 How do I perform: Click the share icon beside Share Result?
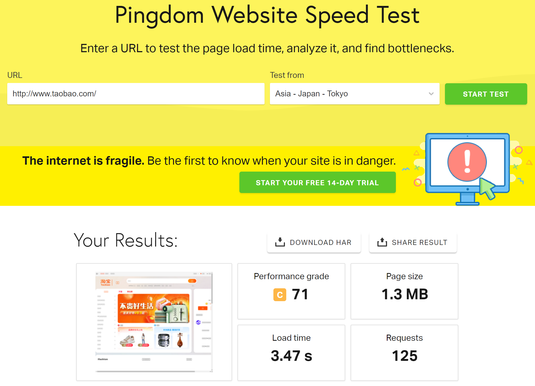point(382,242)
